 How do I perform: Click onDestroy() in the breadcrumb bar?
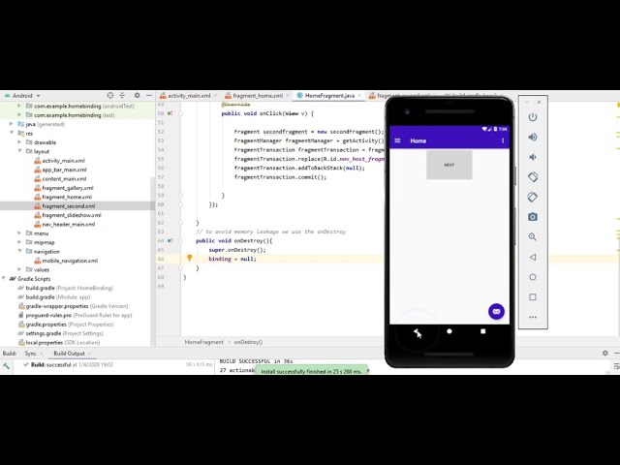248,342
